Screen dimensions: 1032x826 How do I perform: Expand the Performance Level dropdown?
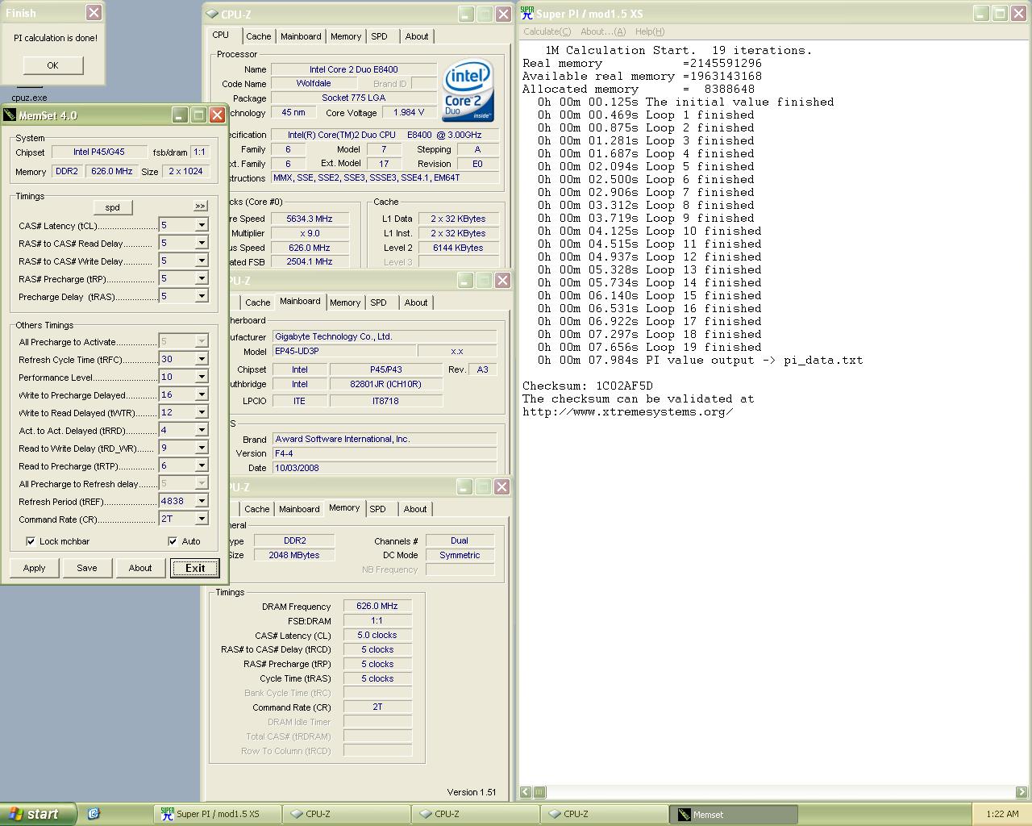click(x=202, y=377)
